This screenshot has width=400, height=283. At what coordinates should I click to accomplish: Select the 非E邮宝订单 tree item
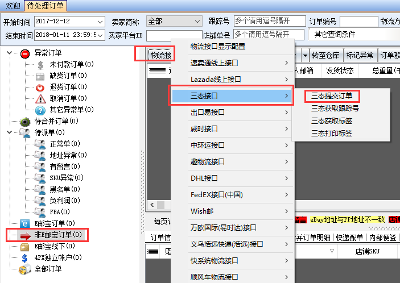point(58,235)
